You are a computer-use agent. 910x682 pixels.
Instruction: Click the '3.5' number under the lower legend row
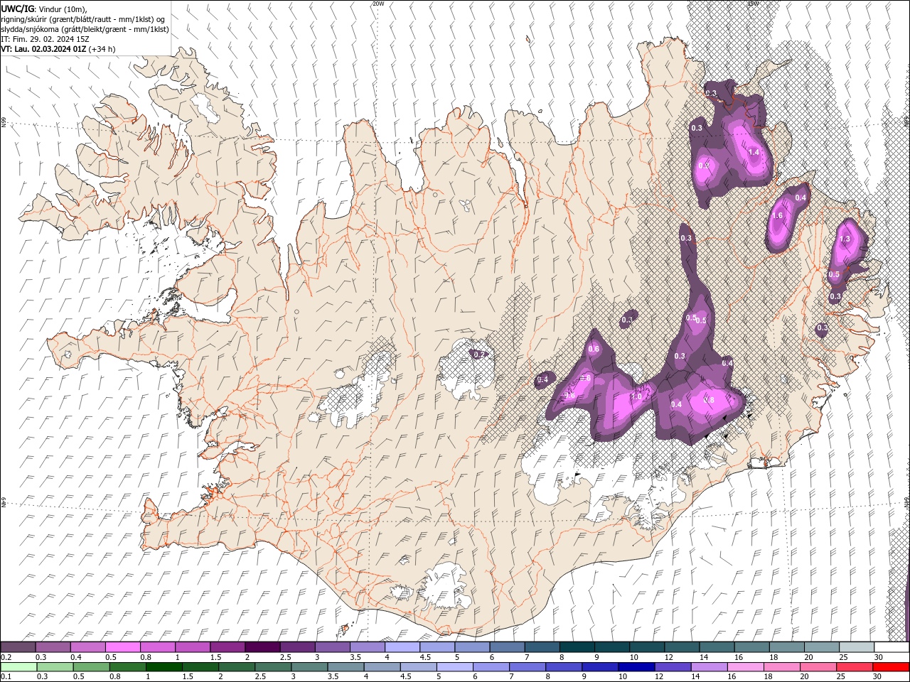(x=333, y=676)
